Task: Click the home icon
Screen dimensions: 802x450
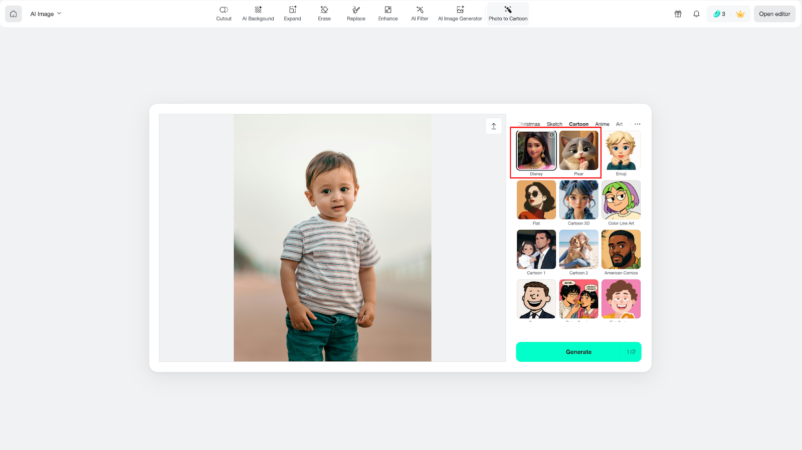Action: point(14,14)
